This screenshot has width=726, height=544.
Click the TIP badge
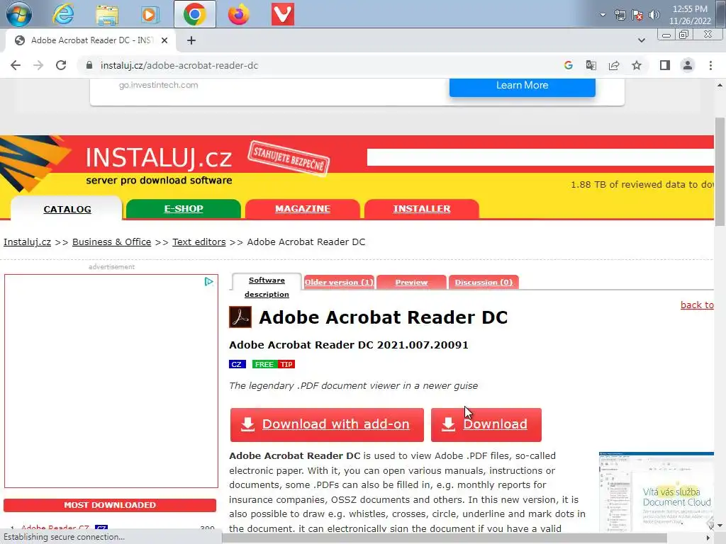click(286, 365)
